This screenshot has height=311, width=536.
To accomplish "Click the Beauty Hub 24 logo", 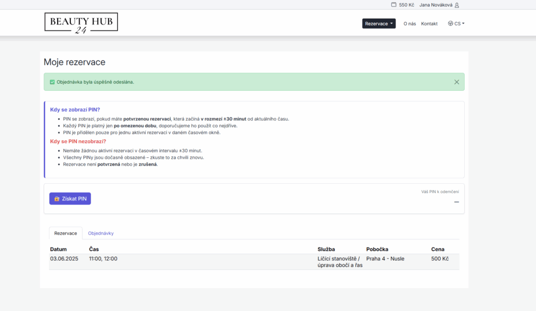I will 81,23.
